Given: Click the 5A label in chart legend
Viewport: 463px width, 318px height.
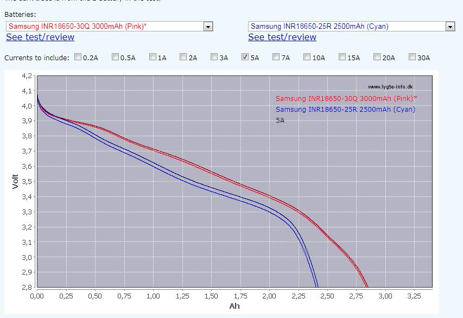Looking at the screenshot, I should click(x=280, y=120).
